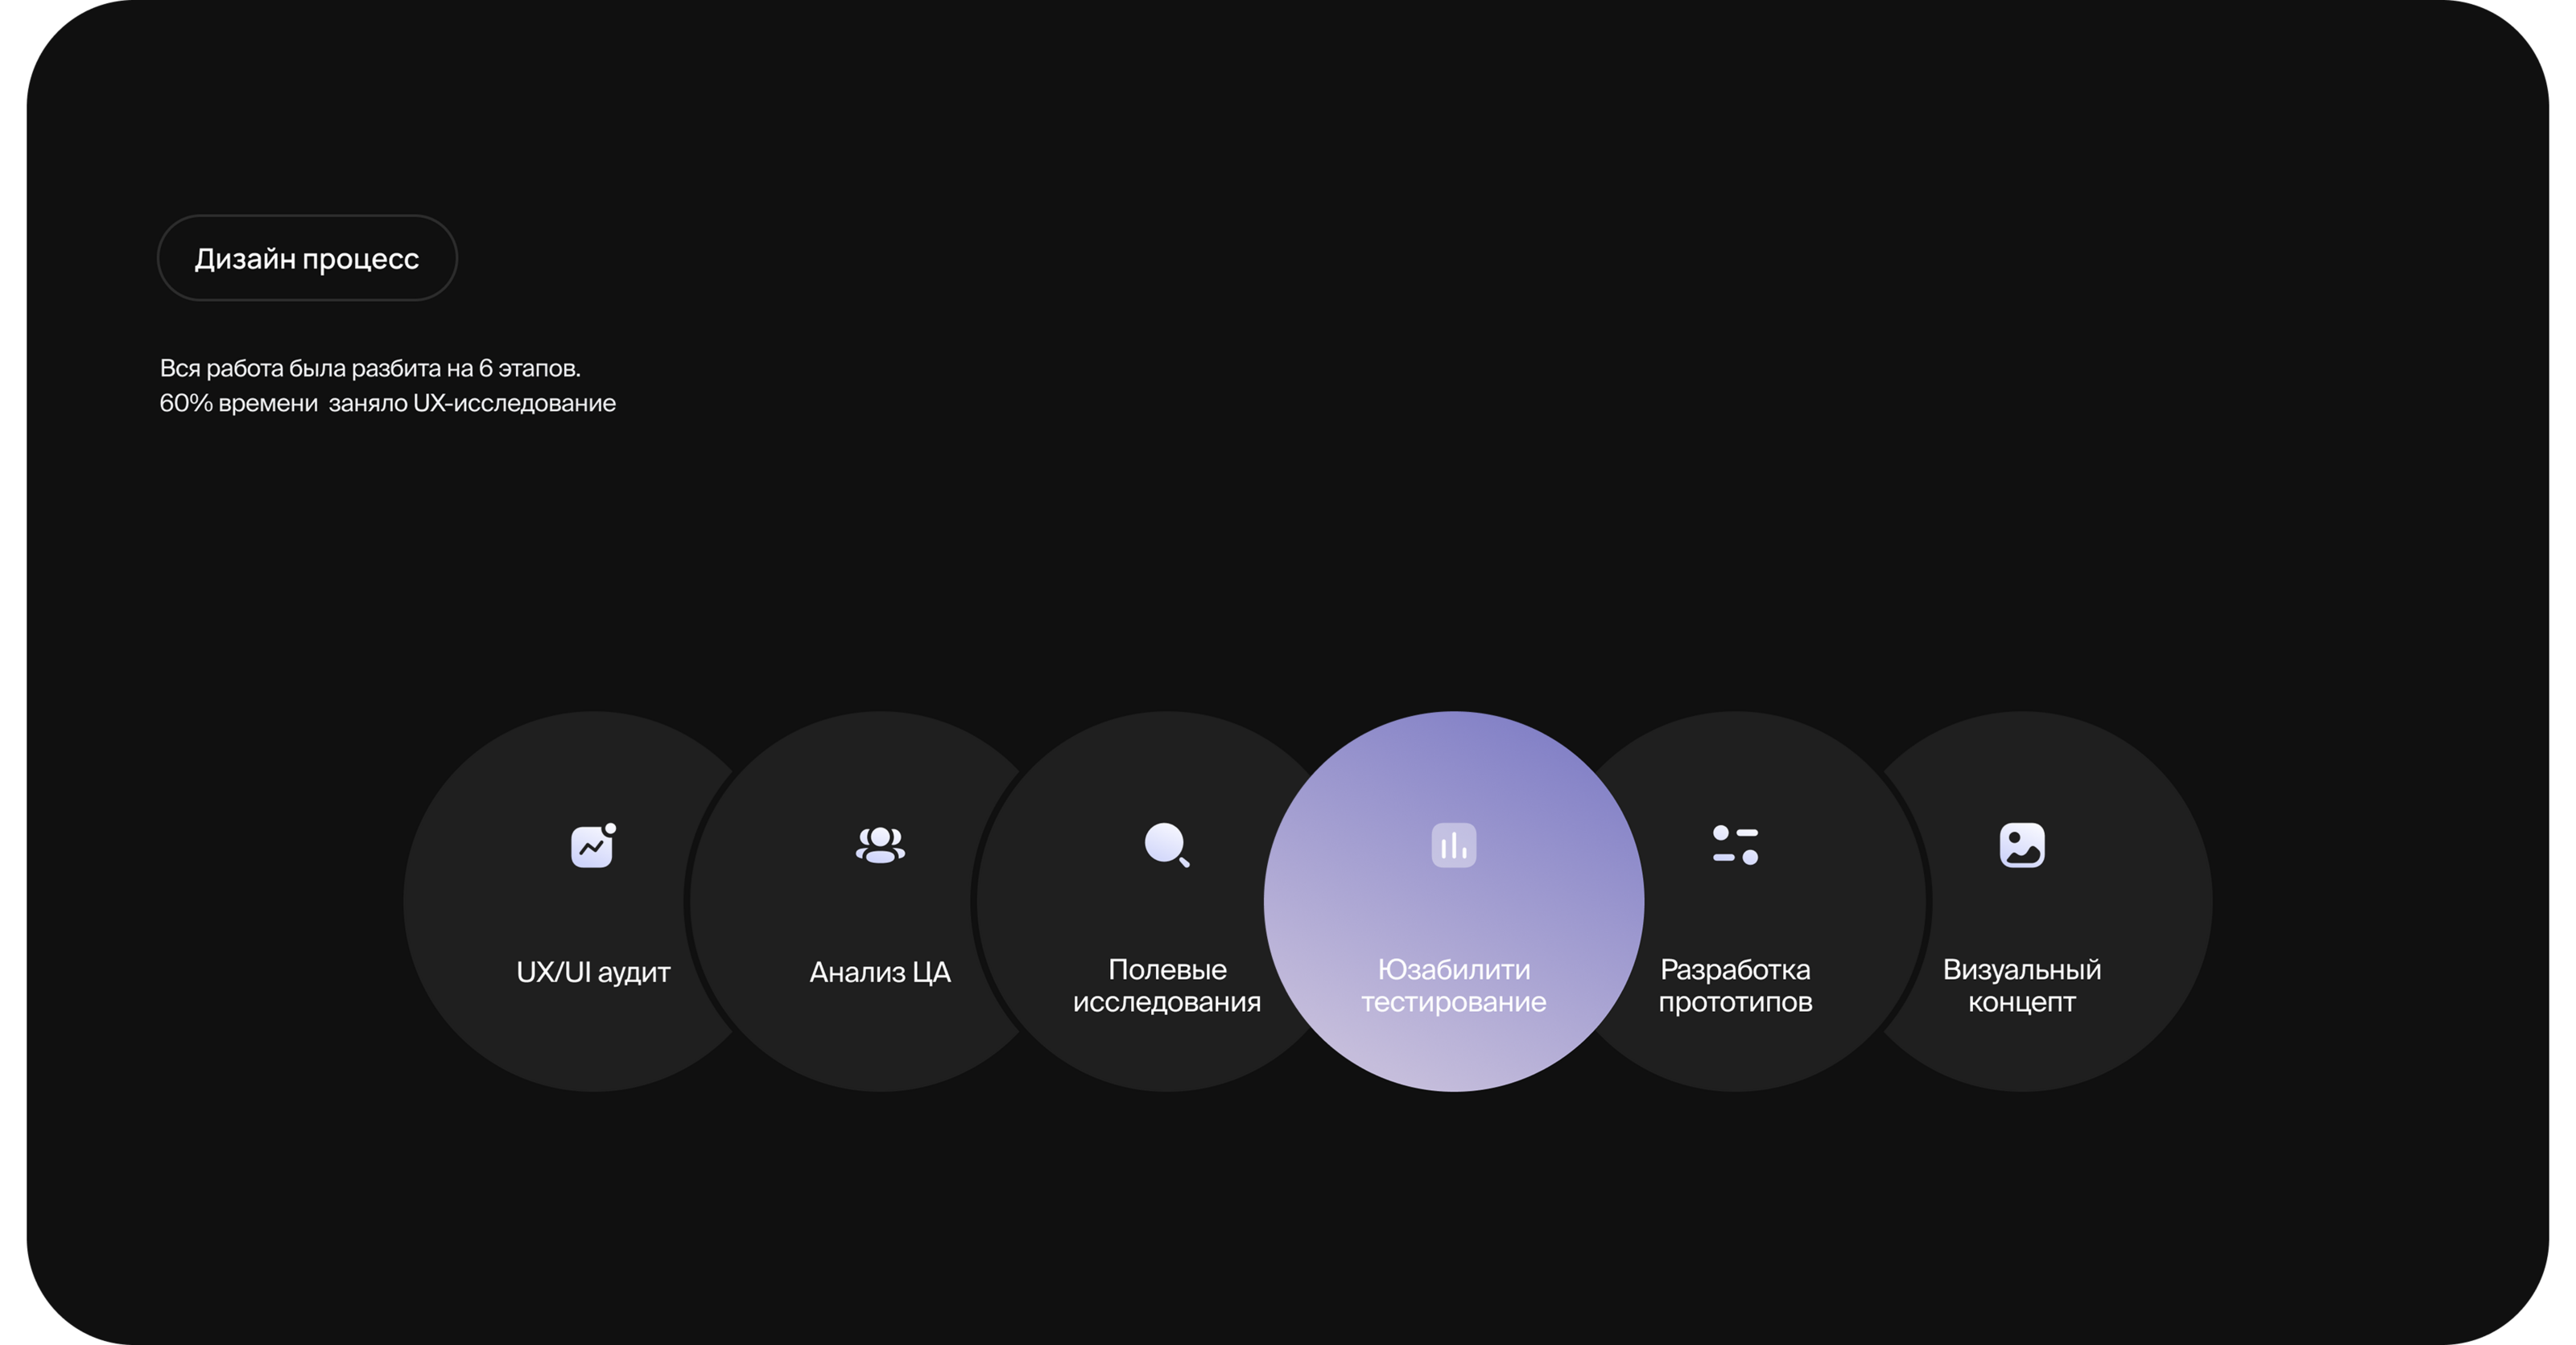
Task: Select the Полевые исследования label
Action: coord(1167,985)
